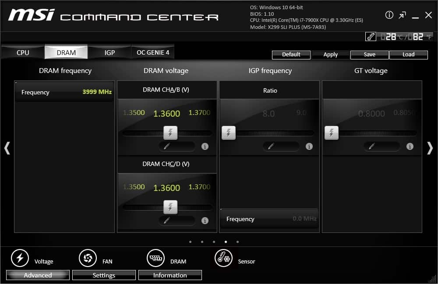438x284 pixels.
Task: Click the 0.0 MHz IGP frequency value
Action: click(x=304, y=218)
